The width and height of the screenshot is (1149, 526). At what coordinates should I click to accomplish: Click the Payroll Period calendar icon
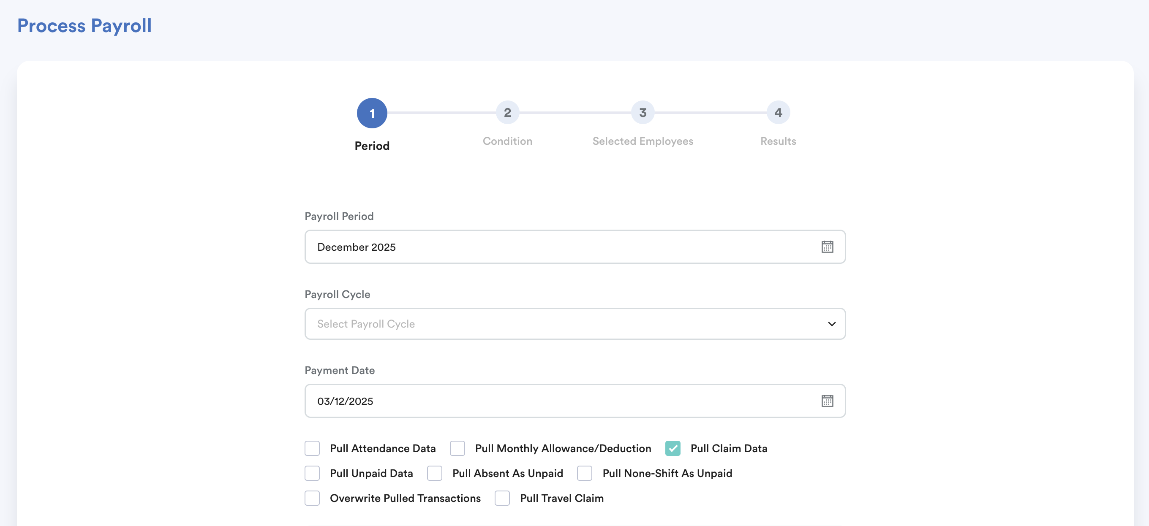pyautogui.click(x=827, y=247)
